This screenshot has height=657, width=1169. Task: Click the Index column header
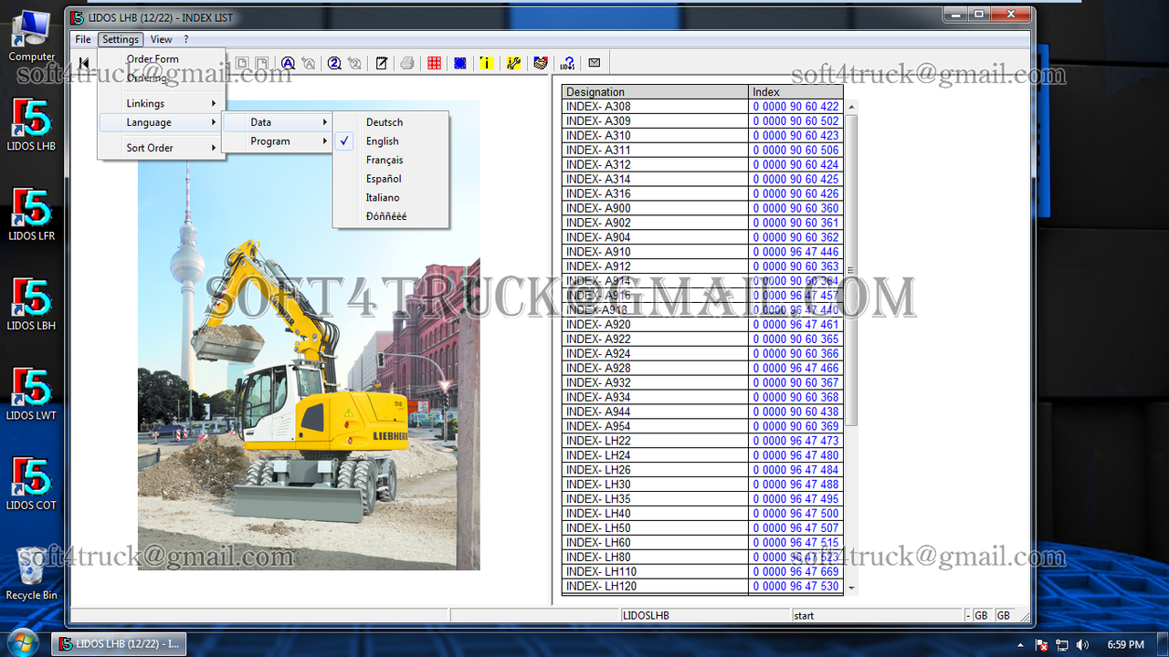pos(795,92)
